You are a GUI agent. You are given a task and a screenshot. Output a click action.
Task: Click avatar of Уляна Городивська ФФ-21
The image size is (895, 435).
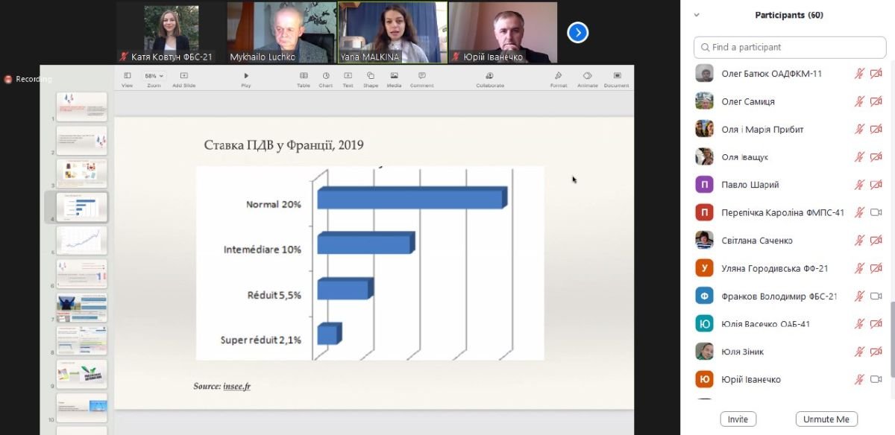704,268
